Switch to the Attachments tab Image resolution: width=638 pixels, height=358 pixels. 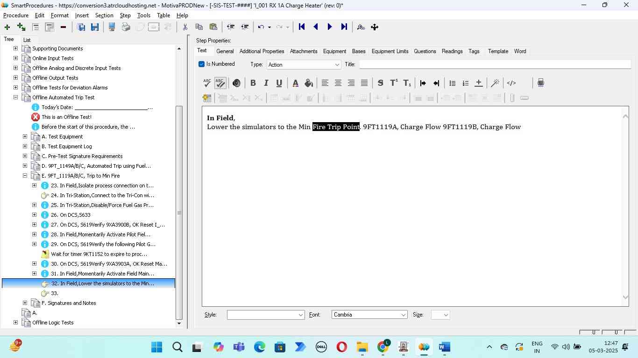pos(304,51)
